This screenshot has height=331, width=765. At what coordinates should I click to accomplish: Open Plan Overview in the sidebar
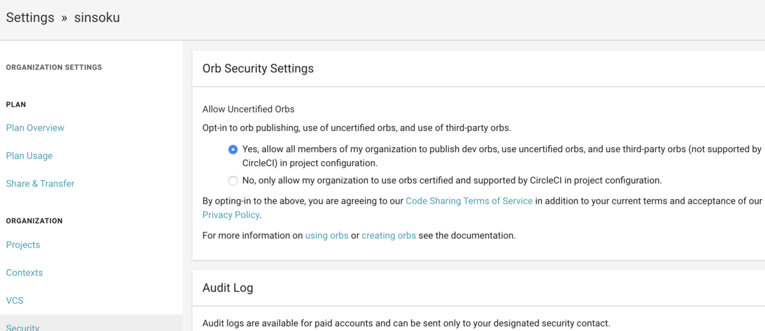pos(35,128)
